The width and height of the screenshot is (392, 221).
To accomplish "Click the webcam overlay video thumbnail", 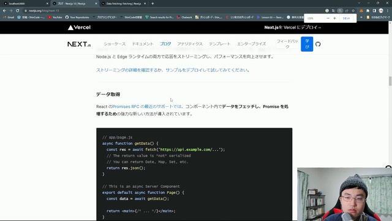I will [x=344, y=194].
